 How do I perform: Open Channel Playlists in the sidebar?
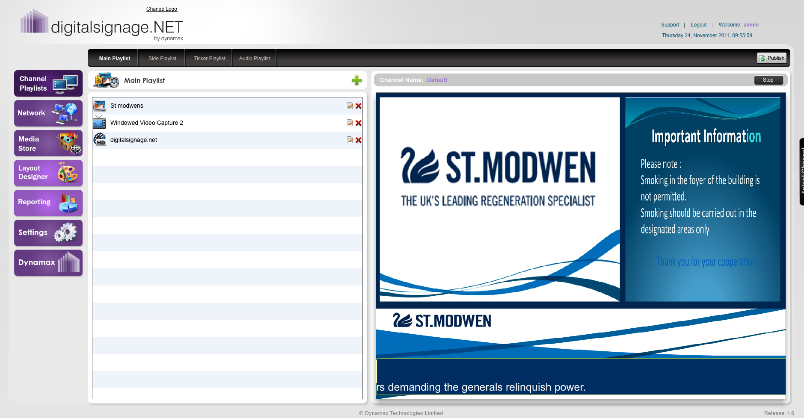(x=48, y=83)
